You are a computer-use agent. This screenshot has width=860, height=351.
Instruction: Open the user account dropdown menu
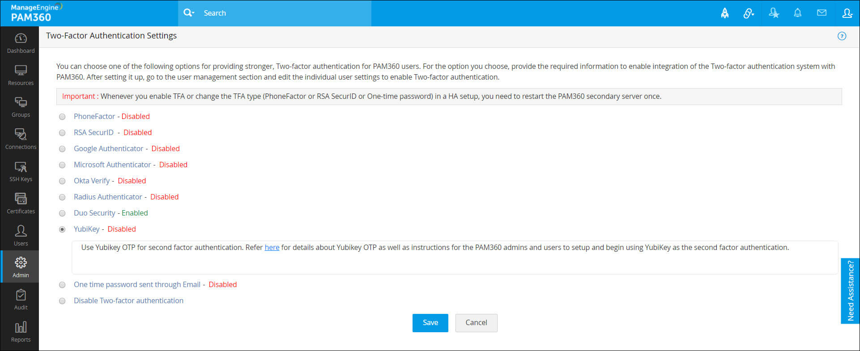847,13
